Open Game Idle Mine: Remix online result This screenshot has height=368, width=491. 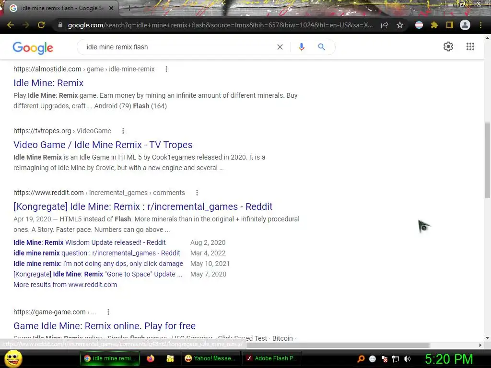point(105,326)
